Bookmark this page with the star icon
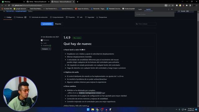 click(173, 6)
